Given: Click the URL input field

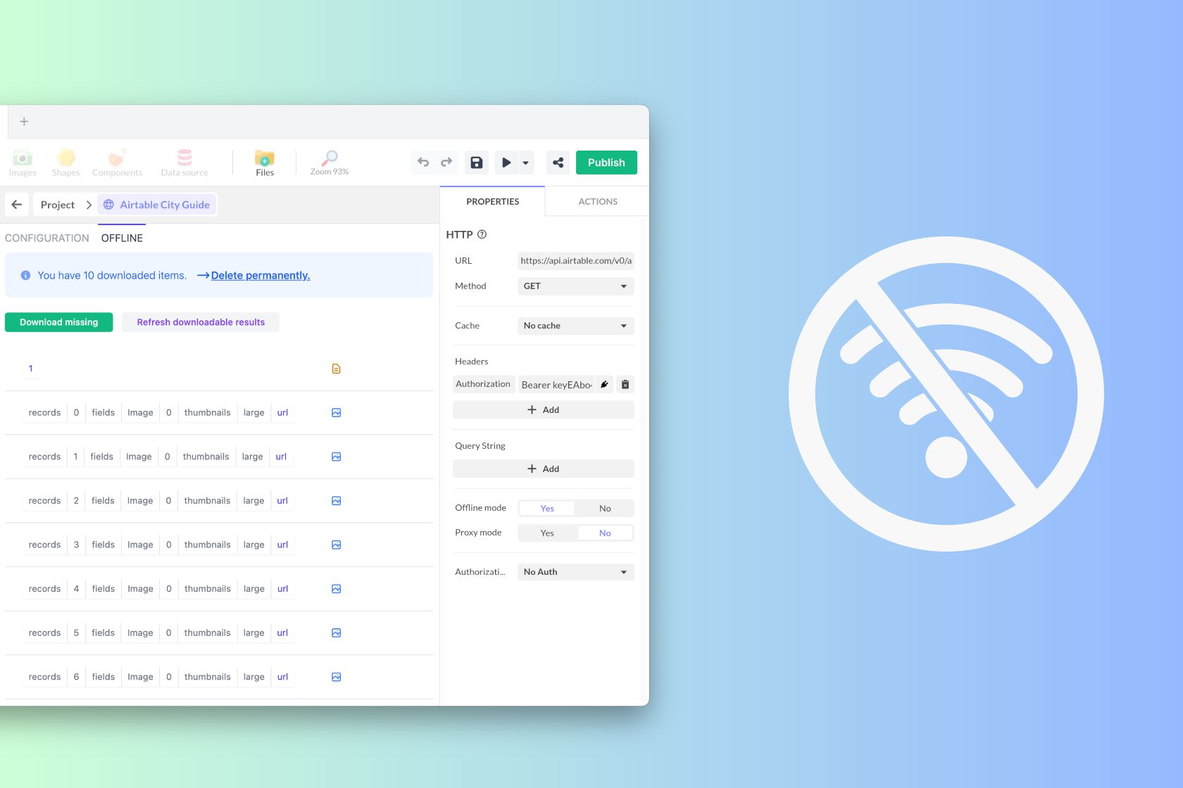Looking at the screenshot, I should point(575,260).
